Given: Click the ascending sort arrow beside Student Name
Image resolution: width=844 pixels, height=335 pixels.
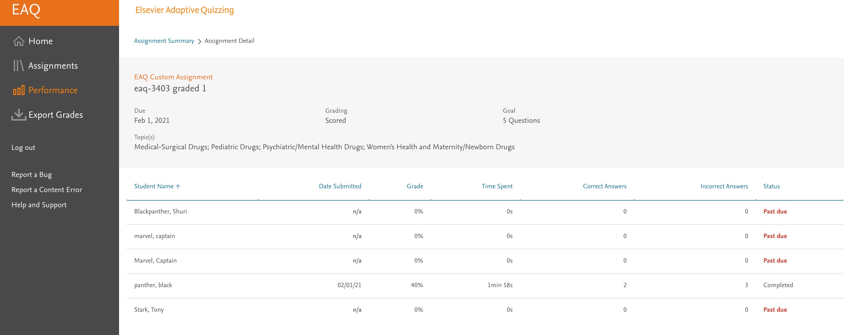Looking at the screenshot, I should click(178, 186).
